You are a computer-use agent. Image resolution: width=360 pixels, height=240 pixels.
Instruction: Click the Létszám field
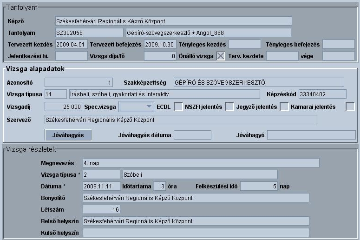pyautogui.click(x=100, y=210)
